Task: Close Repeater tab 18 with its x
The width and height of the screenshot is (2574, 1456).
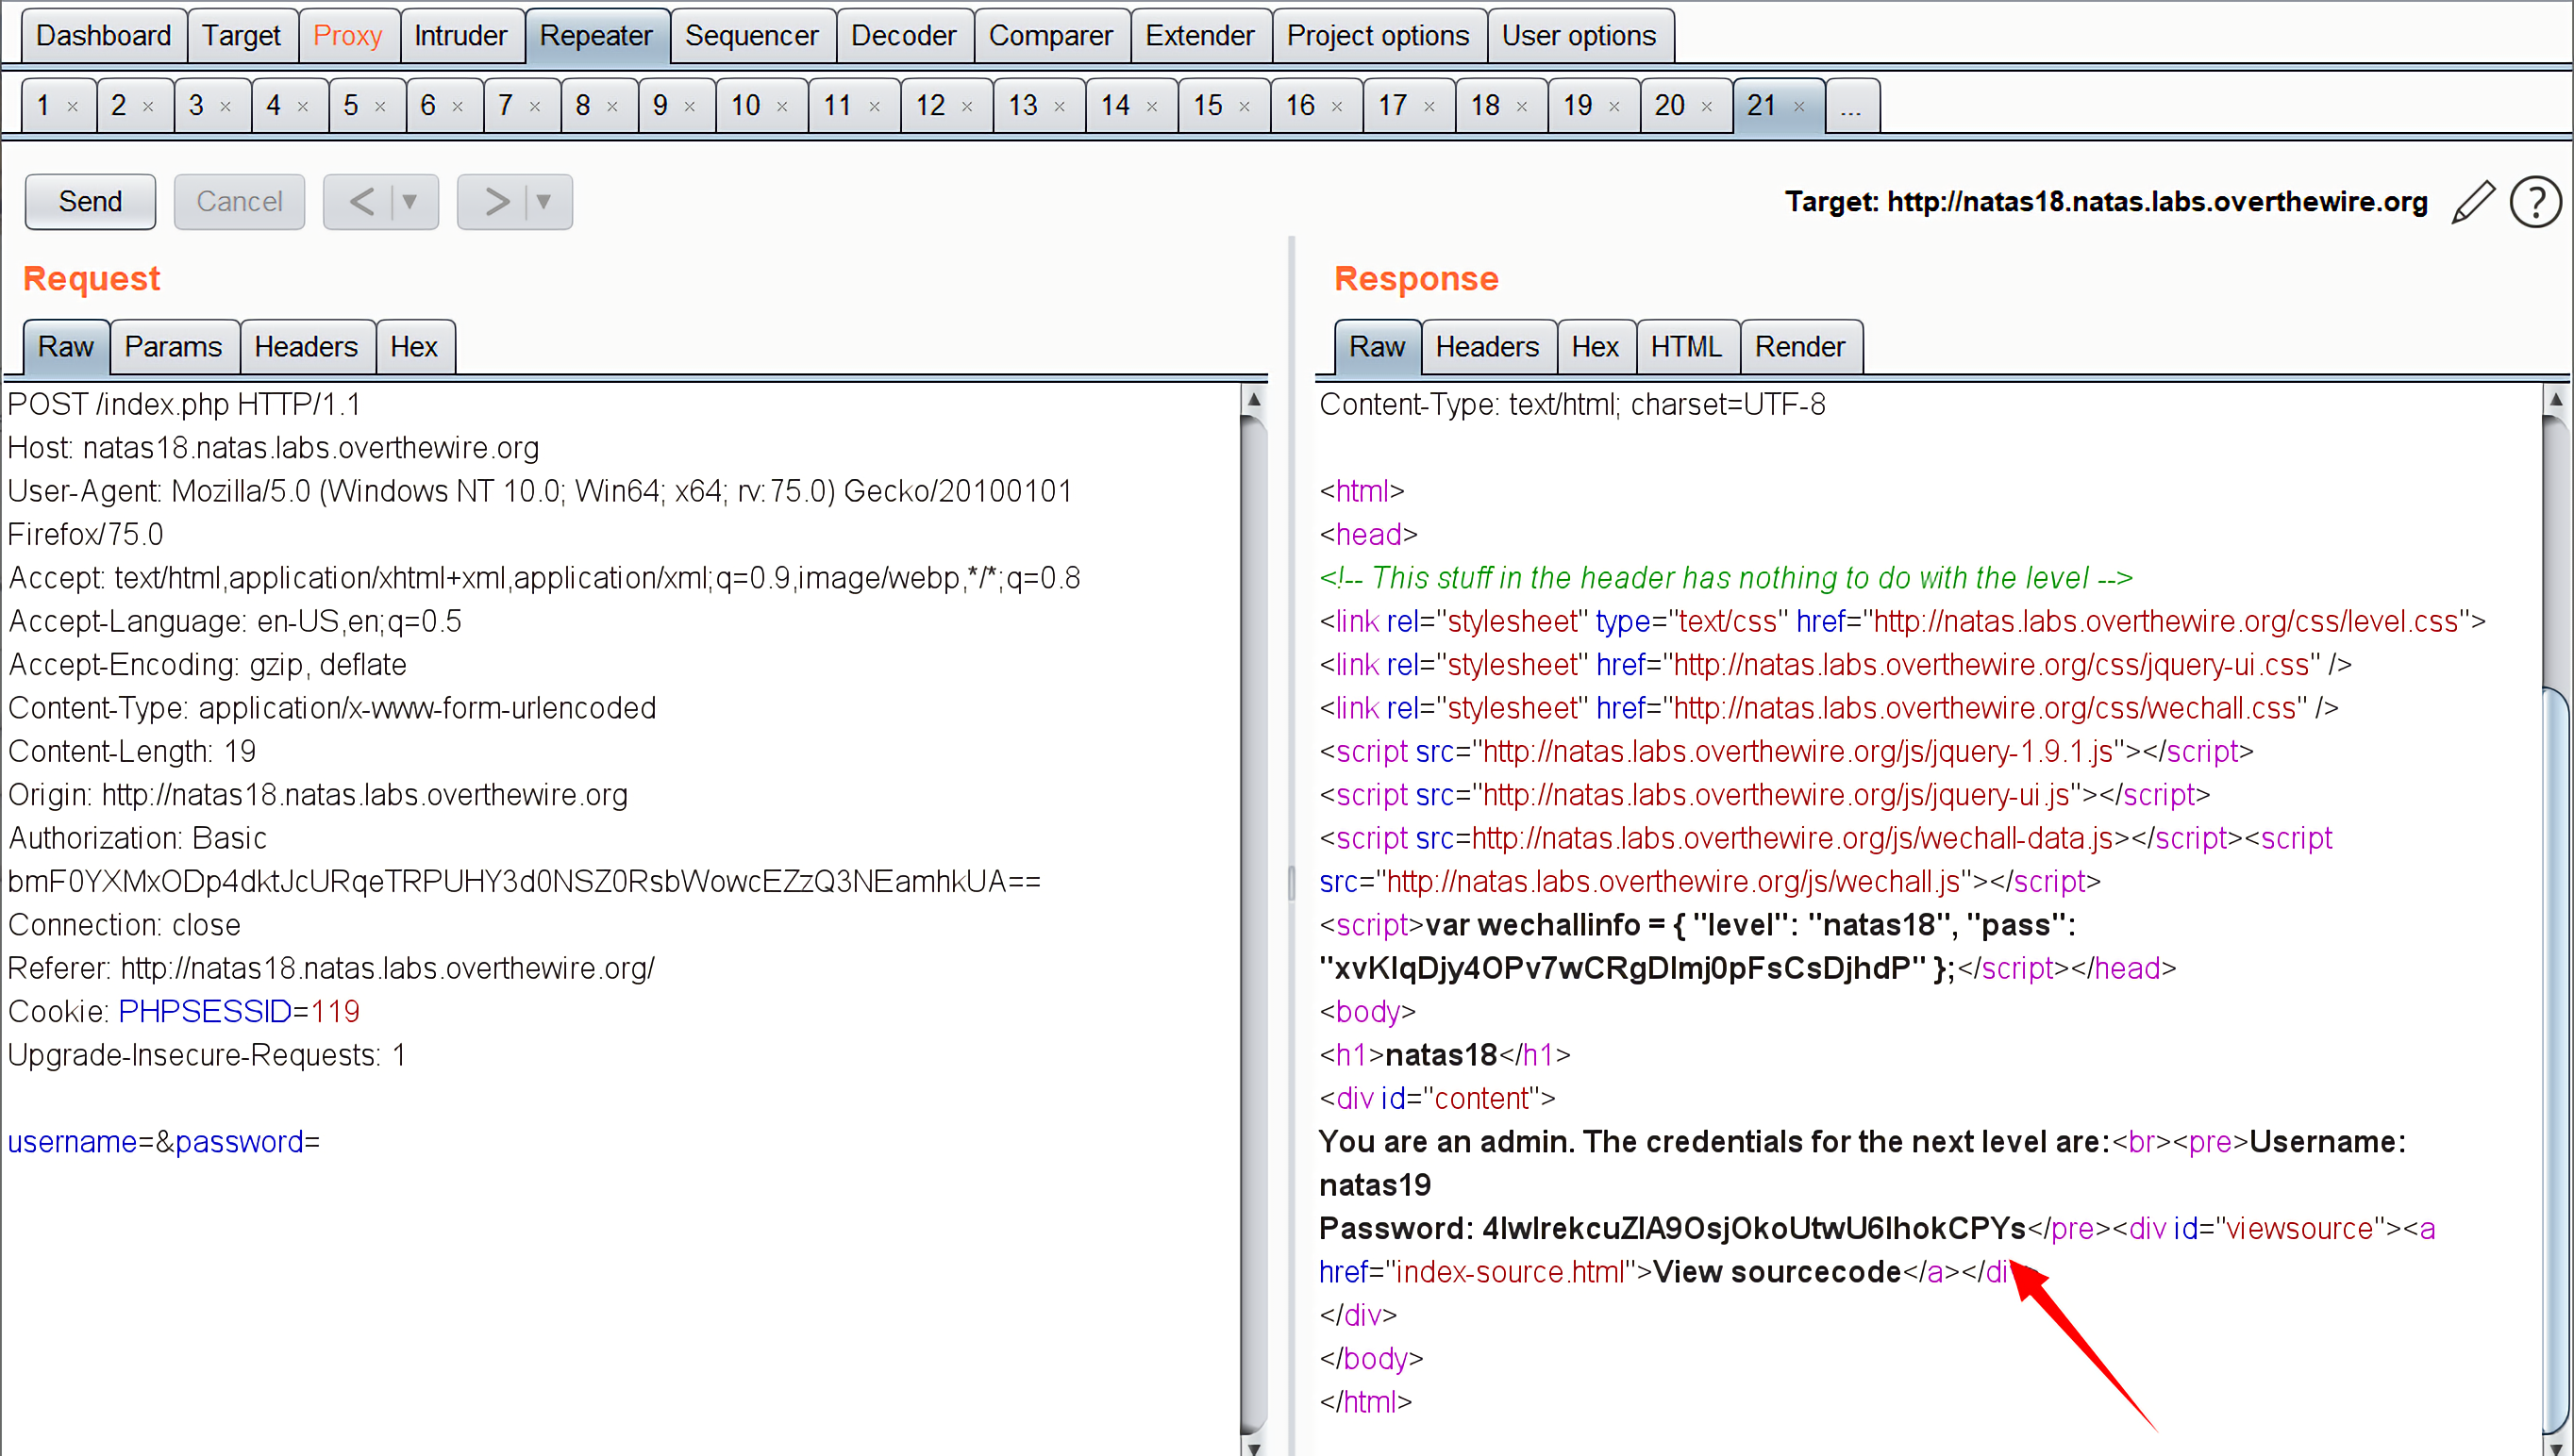Action: (x=1522, y=106)
